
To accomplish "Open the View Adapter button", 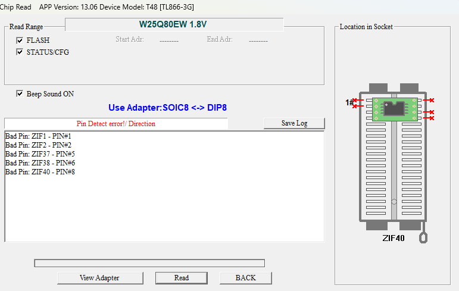I will tap(99, 278).
